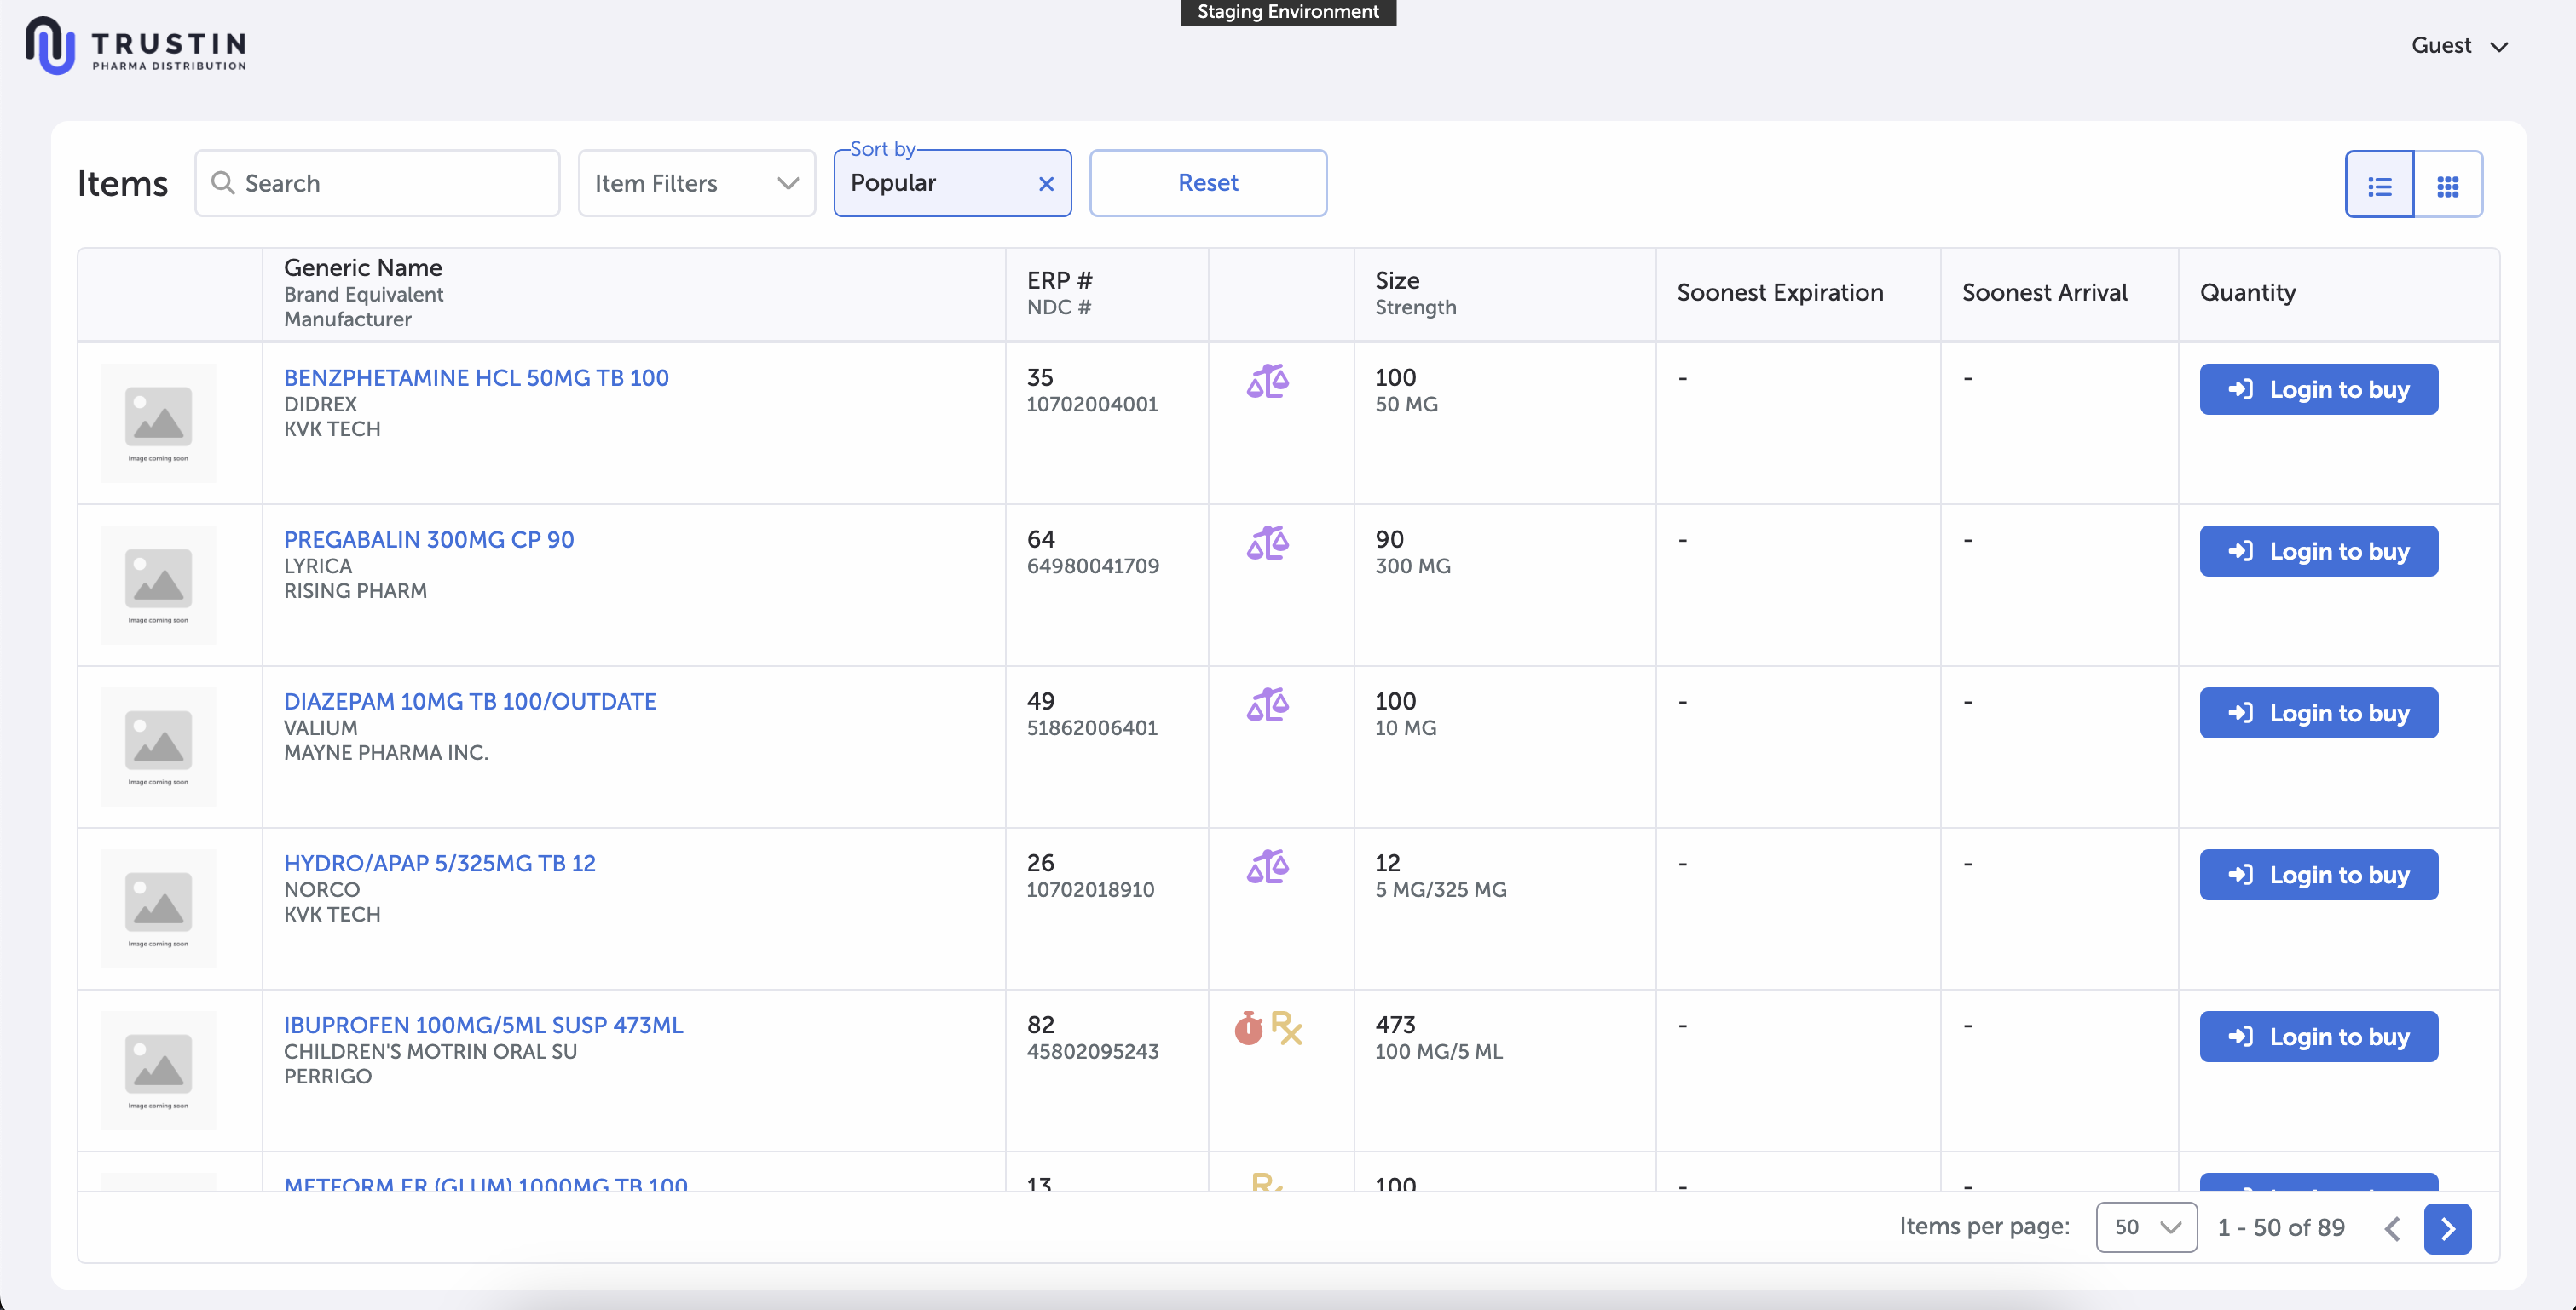Click the controlled substance scales icon for Benzphetamine
Image resolution: width=2576 pixels, height=1310 pixels.
click(x=1267, y=381)
